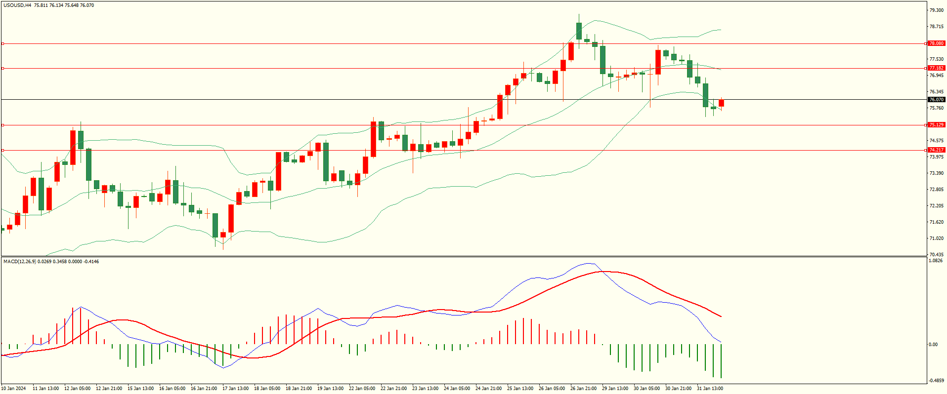The width and height of the screenshot is (947, 394).
Task: Click the 76.345 price axis label
Action: [x=936, y=92]
